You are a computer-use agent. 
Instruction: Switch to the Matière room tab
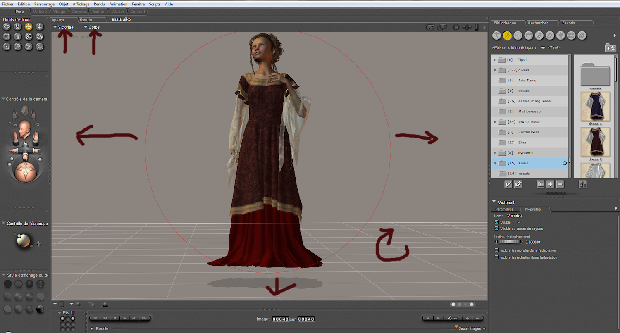40,12
